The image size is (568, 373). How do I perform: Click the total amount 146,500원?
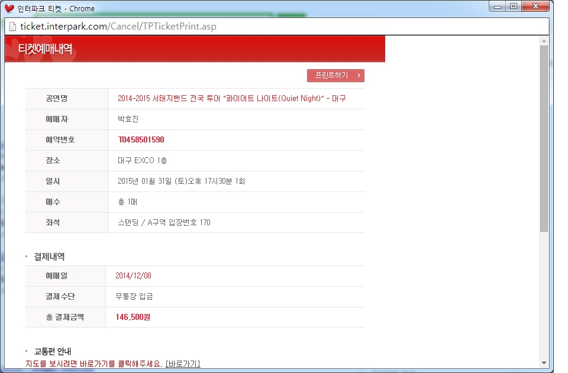pos(133,317)
